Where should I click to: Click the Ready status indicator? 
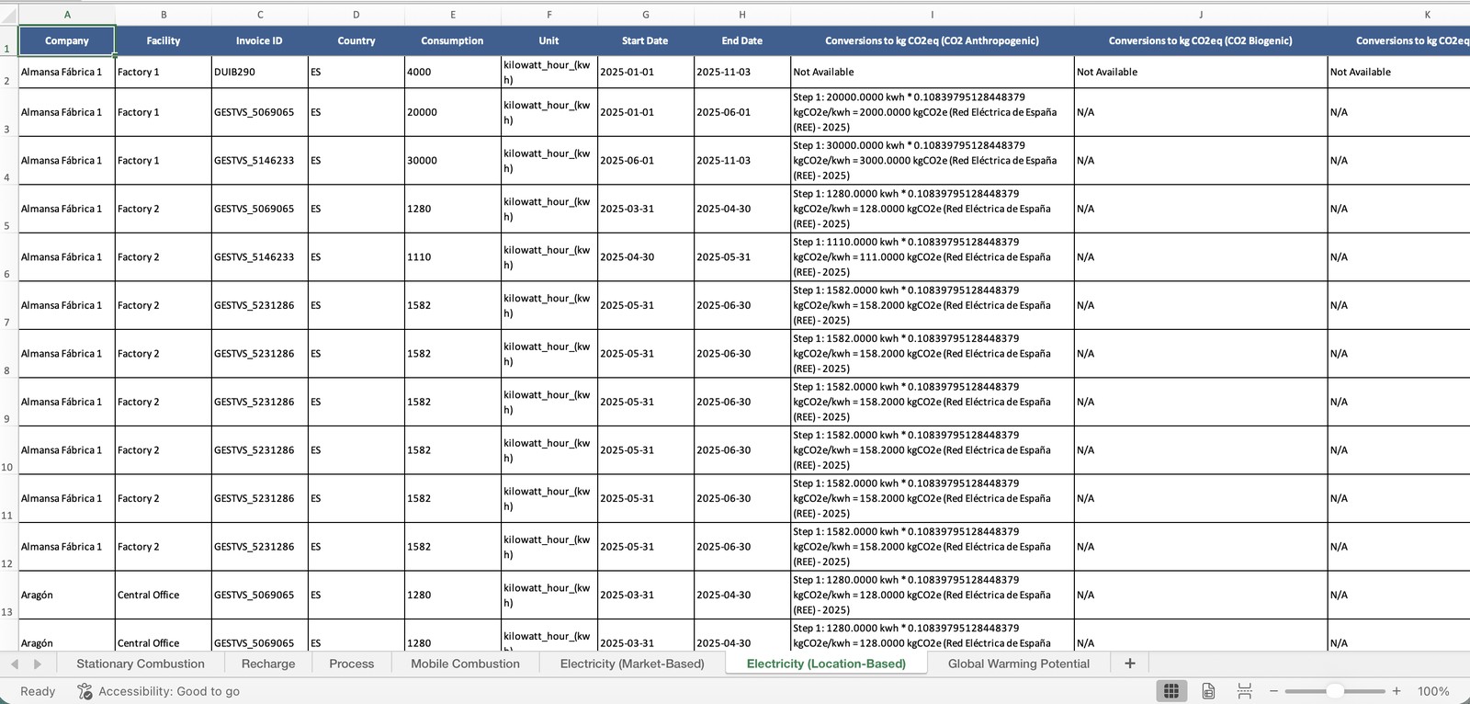[x=38, y=691]
